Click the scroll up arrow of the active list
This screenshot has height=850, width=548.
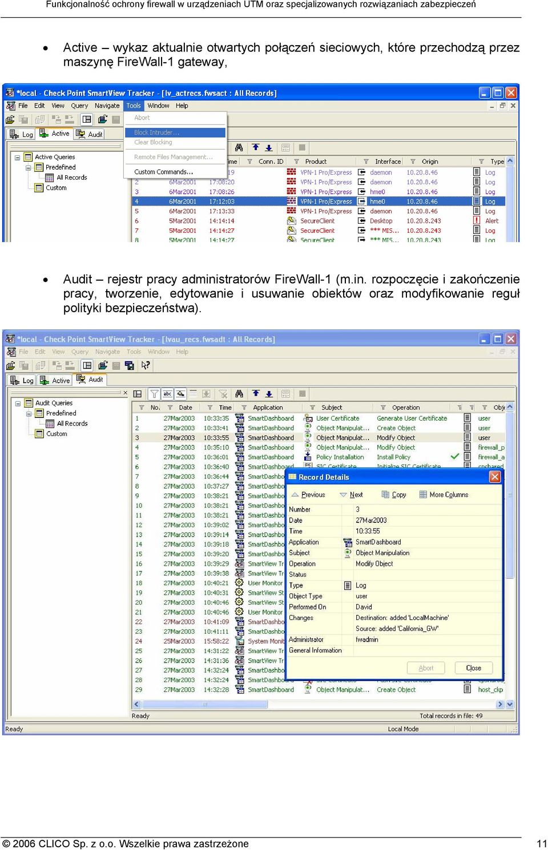pyautogui.click(x=510, y=162)
